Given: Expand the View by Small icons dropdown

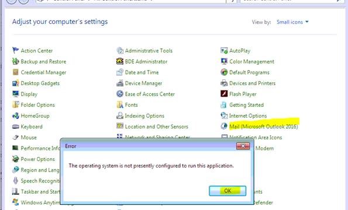Looking at the screenshot, I should (x=292, y=22).
